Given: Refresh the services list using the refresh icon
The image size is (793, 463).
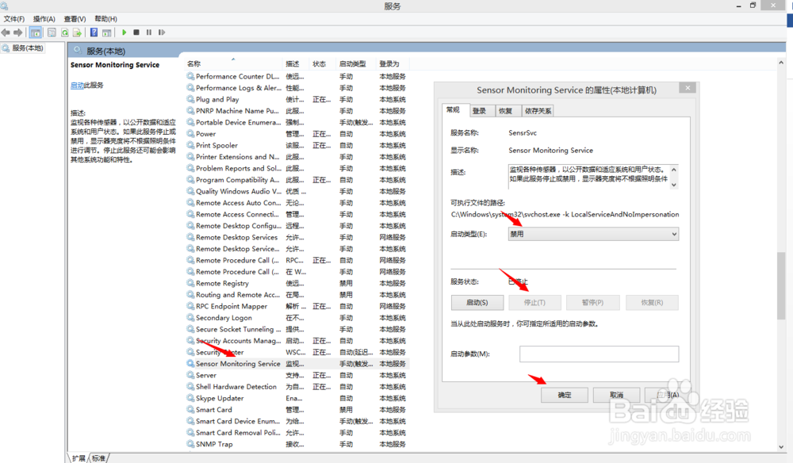Looking at the screenshot, I should coord(64,33).
